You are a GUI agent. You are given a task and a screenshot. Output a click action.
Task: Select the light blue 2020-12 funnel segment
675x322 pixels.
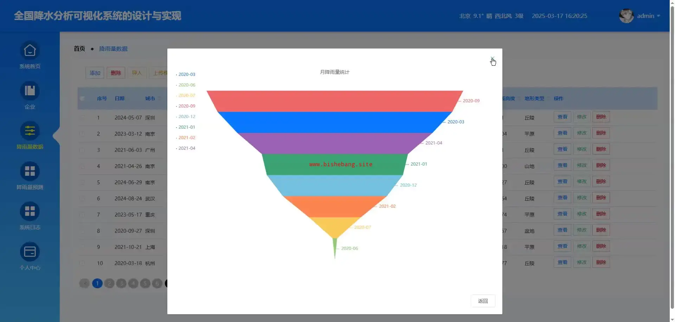coord(335,186)
